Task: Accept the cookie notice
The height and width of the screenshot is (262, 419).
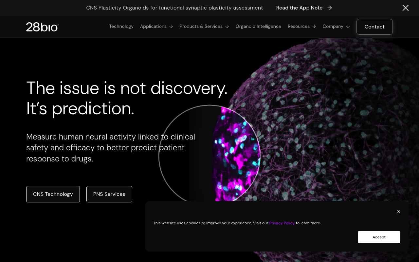Action: pyautogui.click(x=379, y=237)
